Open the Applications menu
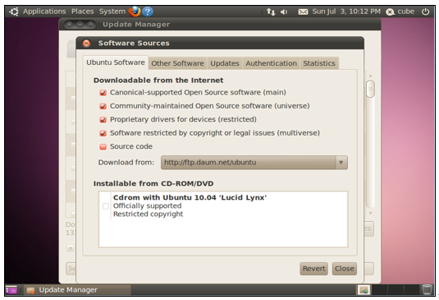The height and width of the screenshot is (300, 439). (x=44, y=12)
